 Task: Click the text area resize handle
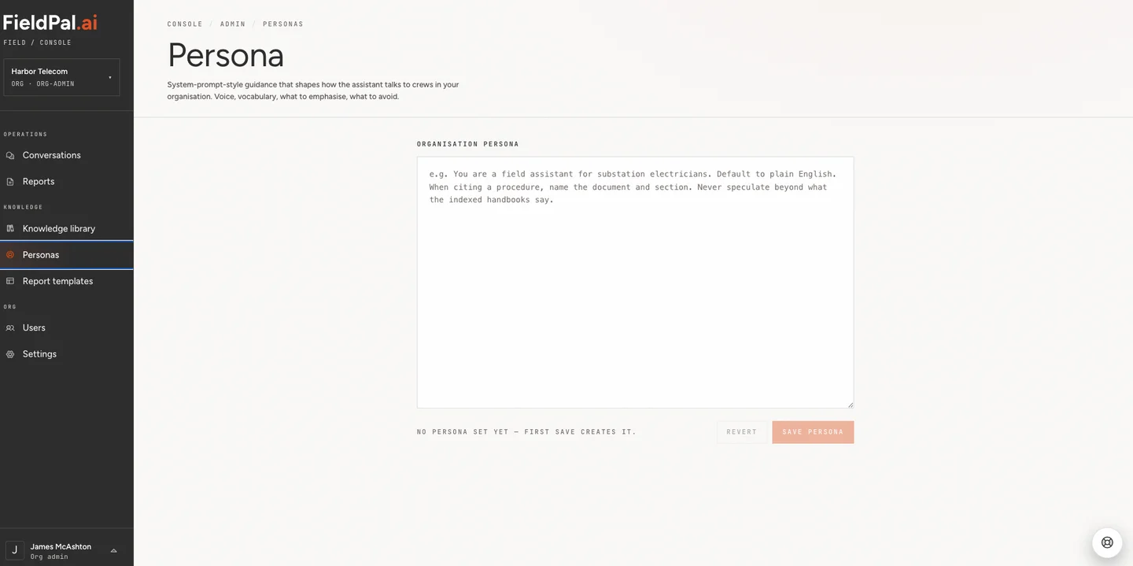(x=850, y=404)
